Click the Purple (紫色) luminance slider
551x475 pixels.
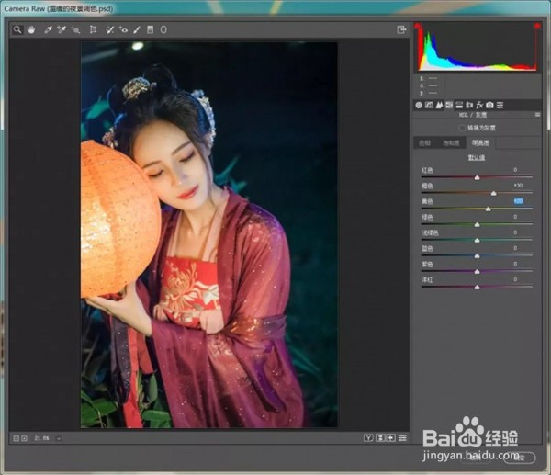tap(477, 271)
